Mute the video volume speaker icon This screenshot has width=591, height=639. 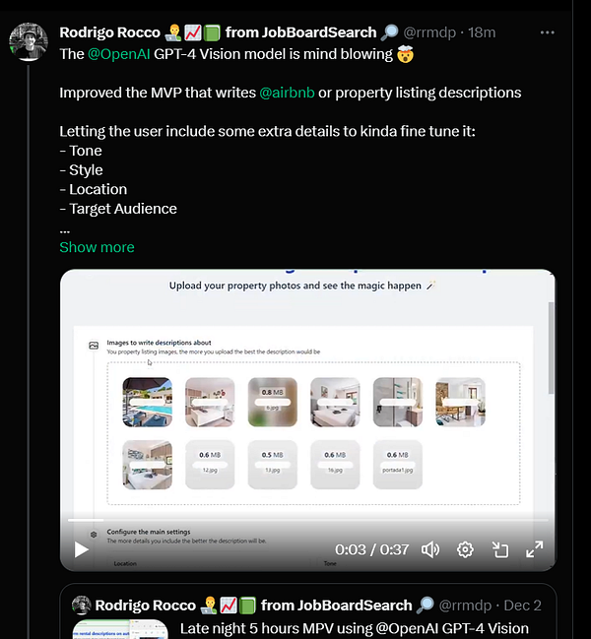tap(430, 549)
